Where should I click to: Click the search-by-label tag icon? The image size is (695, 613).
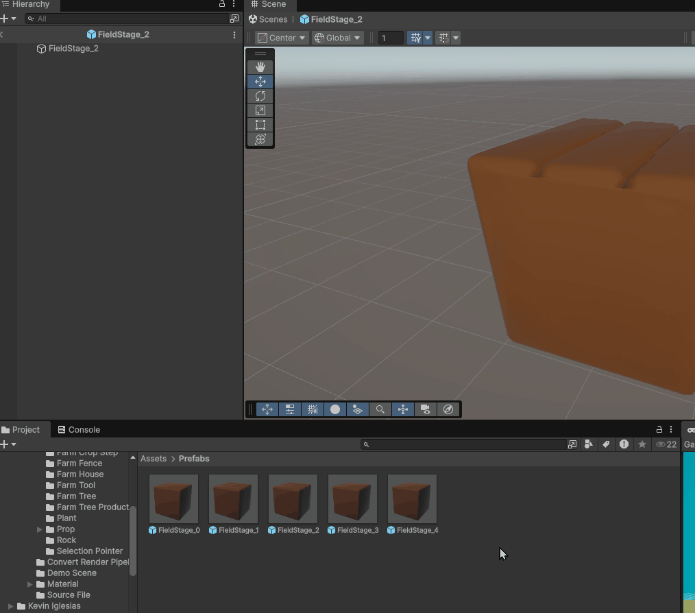coord(606,444)
